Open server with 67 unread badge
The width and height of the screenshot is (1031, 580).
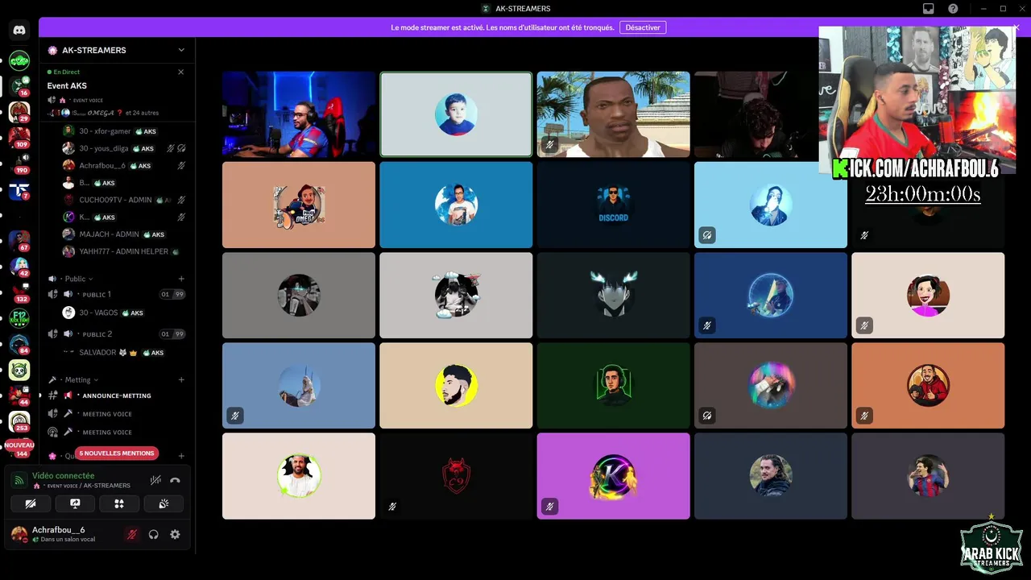point(19,241)
